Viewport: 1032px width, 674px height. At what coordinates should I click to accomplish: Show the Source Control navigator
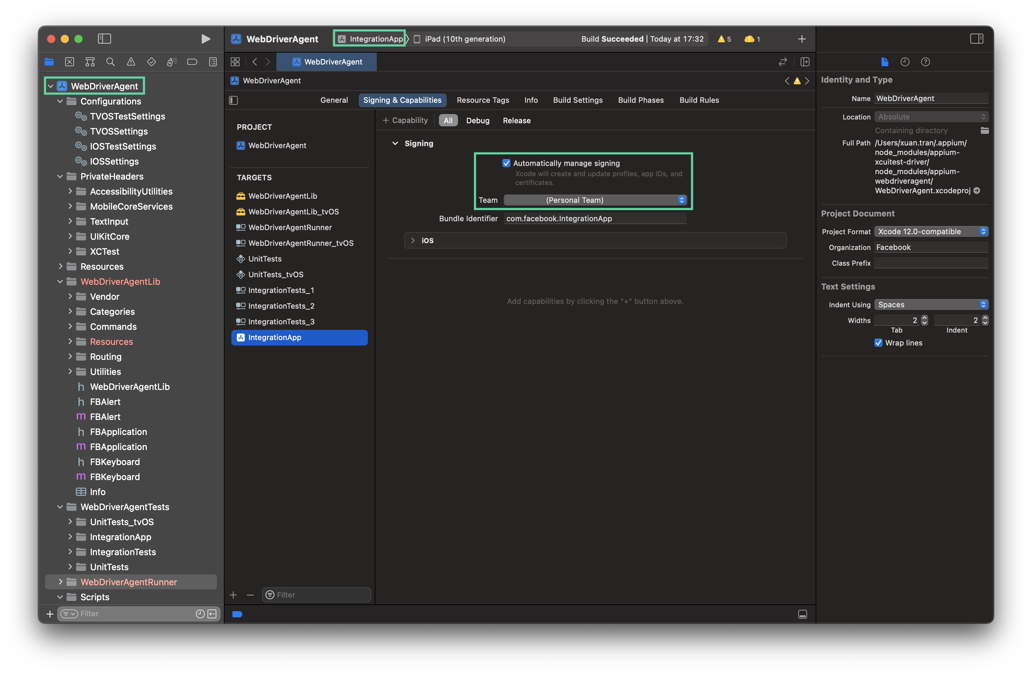[69, 62]
